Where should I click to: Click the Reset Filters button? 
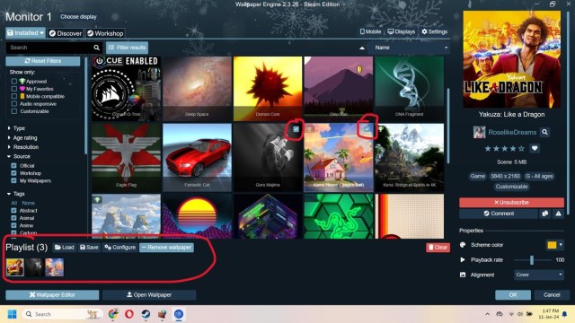(43, 61)
